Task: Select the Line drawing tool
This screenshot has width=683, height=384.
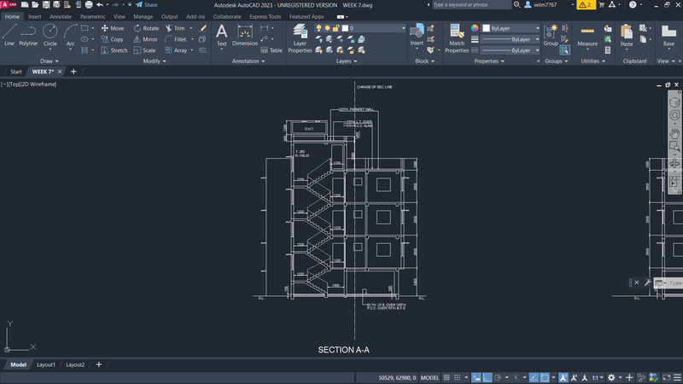Action: [9, 33]
